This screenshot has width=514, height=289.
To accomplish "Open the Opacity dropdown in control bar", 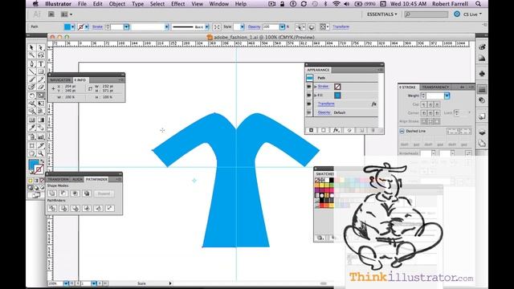I will click(282, 26).
